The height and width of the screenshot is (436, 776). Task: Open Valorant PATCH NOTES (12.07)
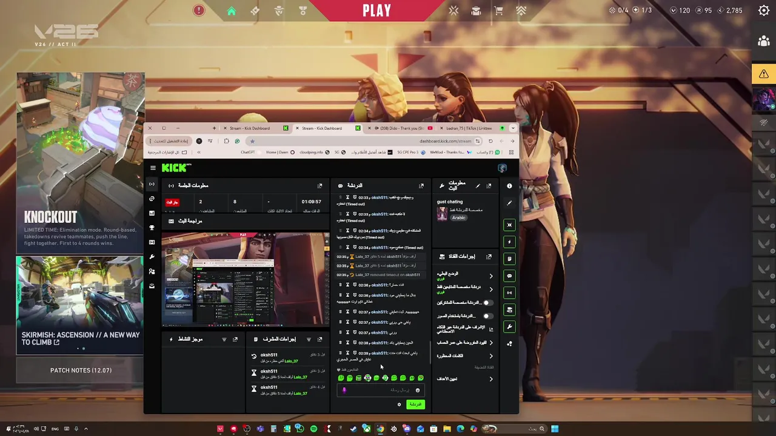tap(81, 370)
